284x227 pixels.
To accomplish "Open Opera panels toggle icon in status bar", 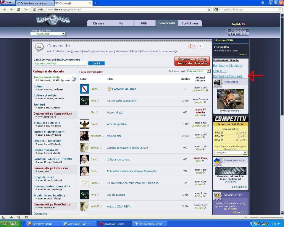I will 4,217.
